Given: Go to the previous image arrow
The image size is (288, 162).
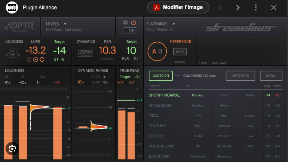Looking at the screenshot, I should pyautogui.click(x=220, y=7).
